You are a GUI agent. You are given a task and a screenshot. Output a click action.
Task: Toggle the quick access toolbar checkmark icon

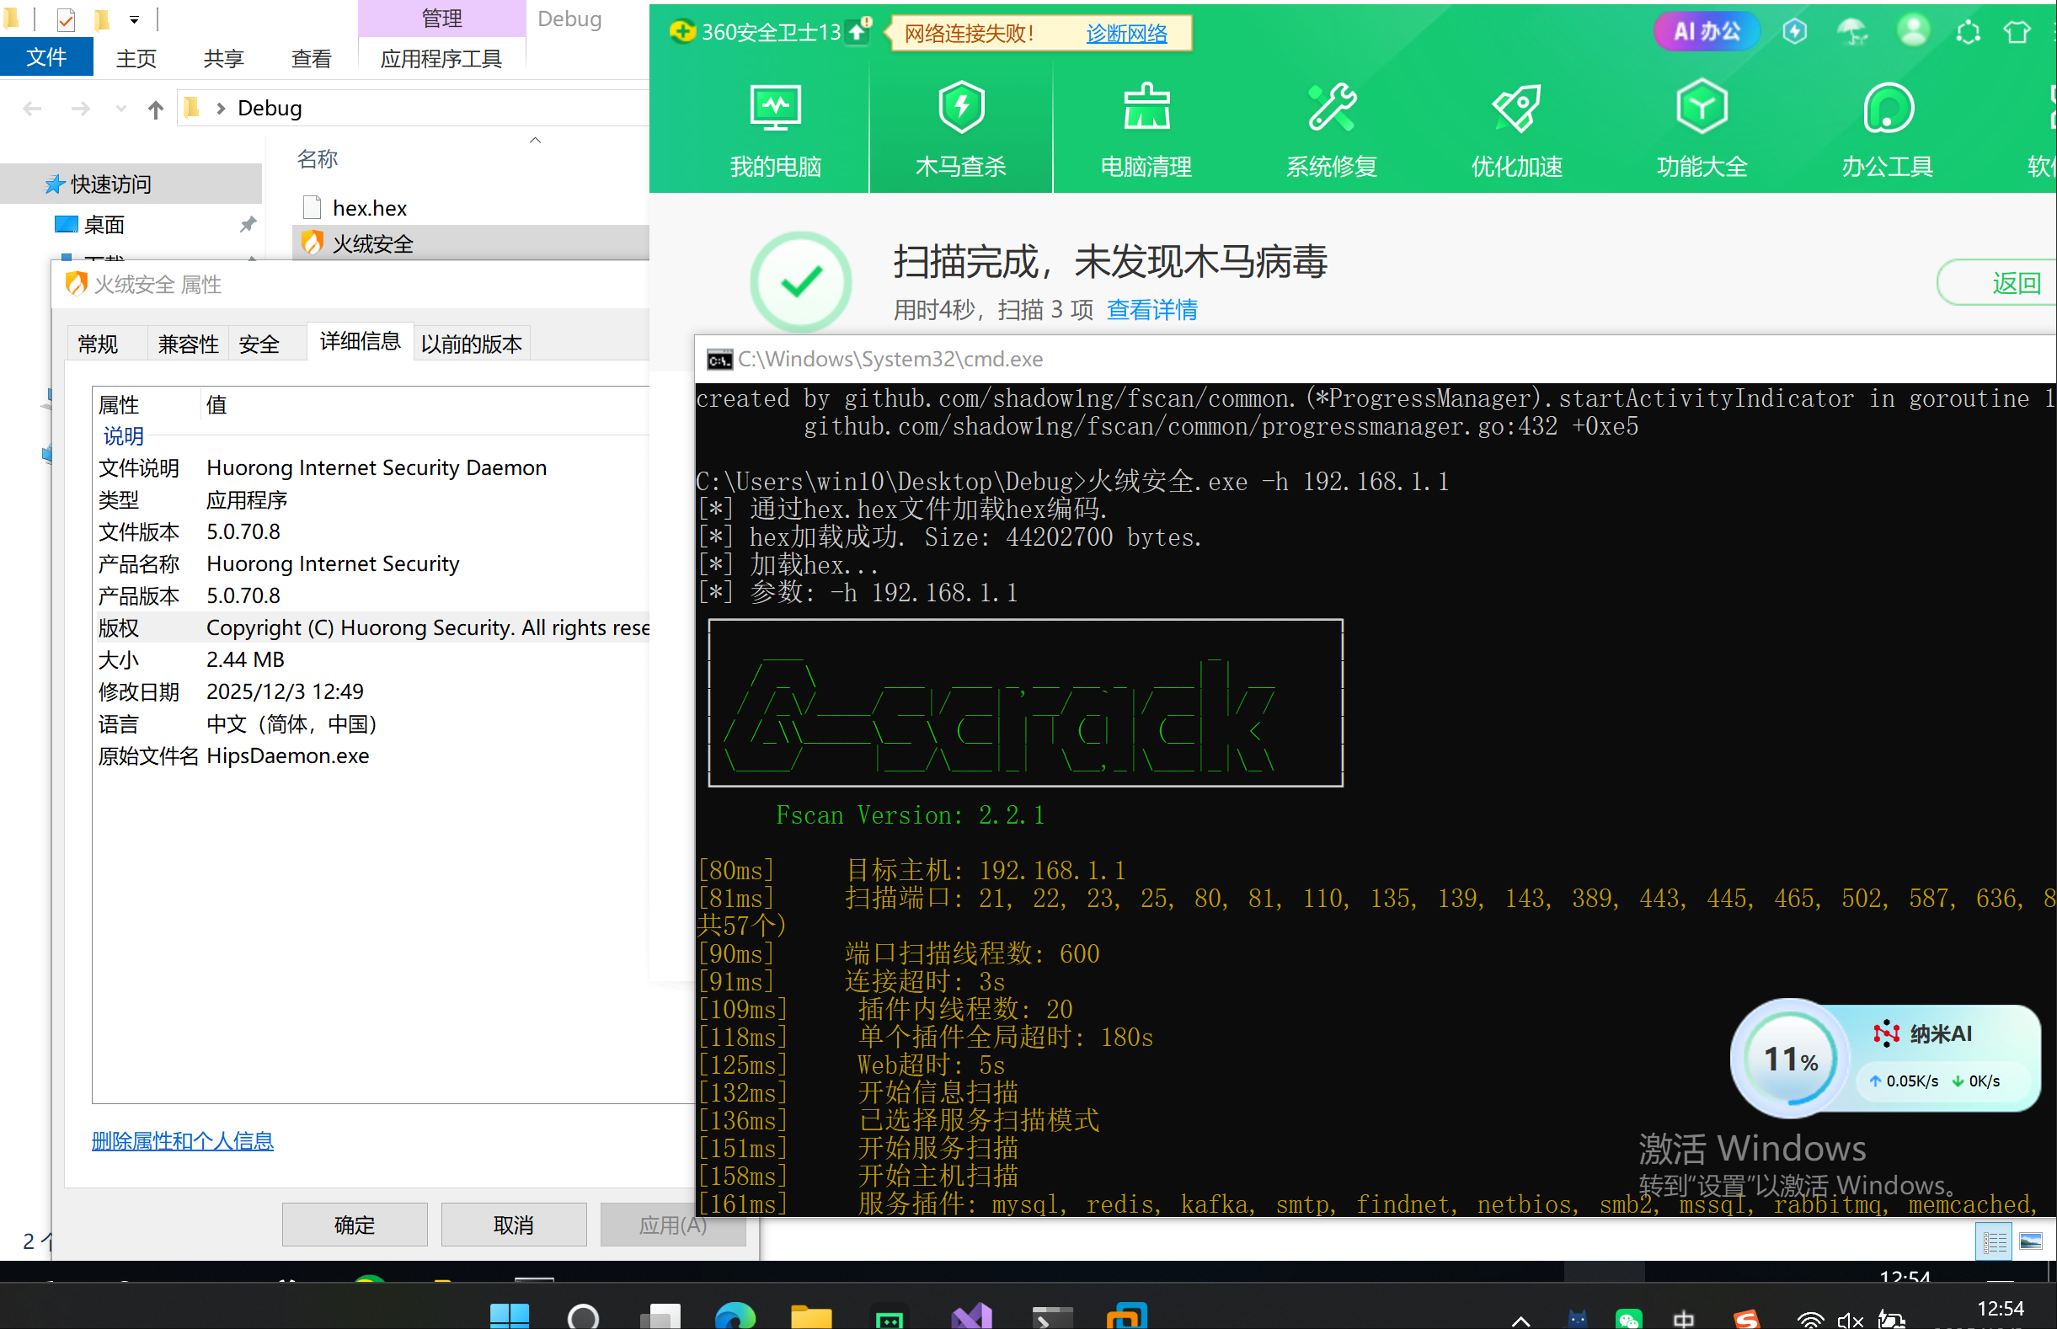pos(66,19)
